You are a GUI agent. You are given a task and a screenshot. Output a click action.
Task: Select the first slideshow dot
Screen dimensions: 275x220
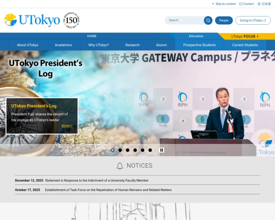point(113,150)
